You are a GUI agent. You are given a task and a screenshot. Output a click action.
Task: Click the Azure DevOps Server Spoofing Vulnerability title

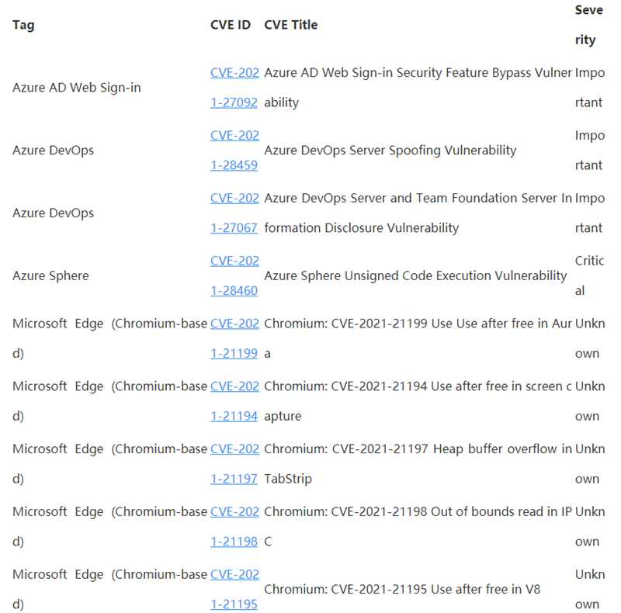point(390,151)
